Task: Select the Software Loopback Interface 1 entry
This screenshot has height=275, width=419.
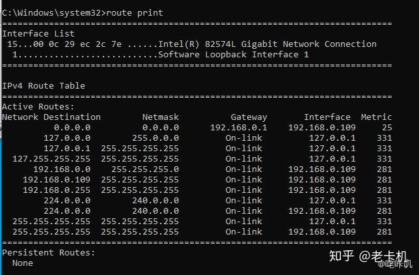Action: click(233, 54)
